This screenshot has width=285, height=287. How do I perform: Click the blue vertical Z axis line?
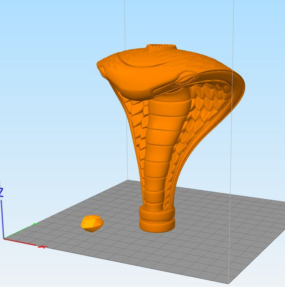(x=2, y=217)
